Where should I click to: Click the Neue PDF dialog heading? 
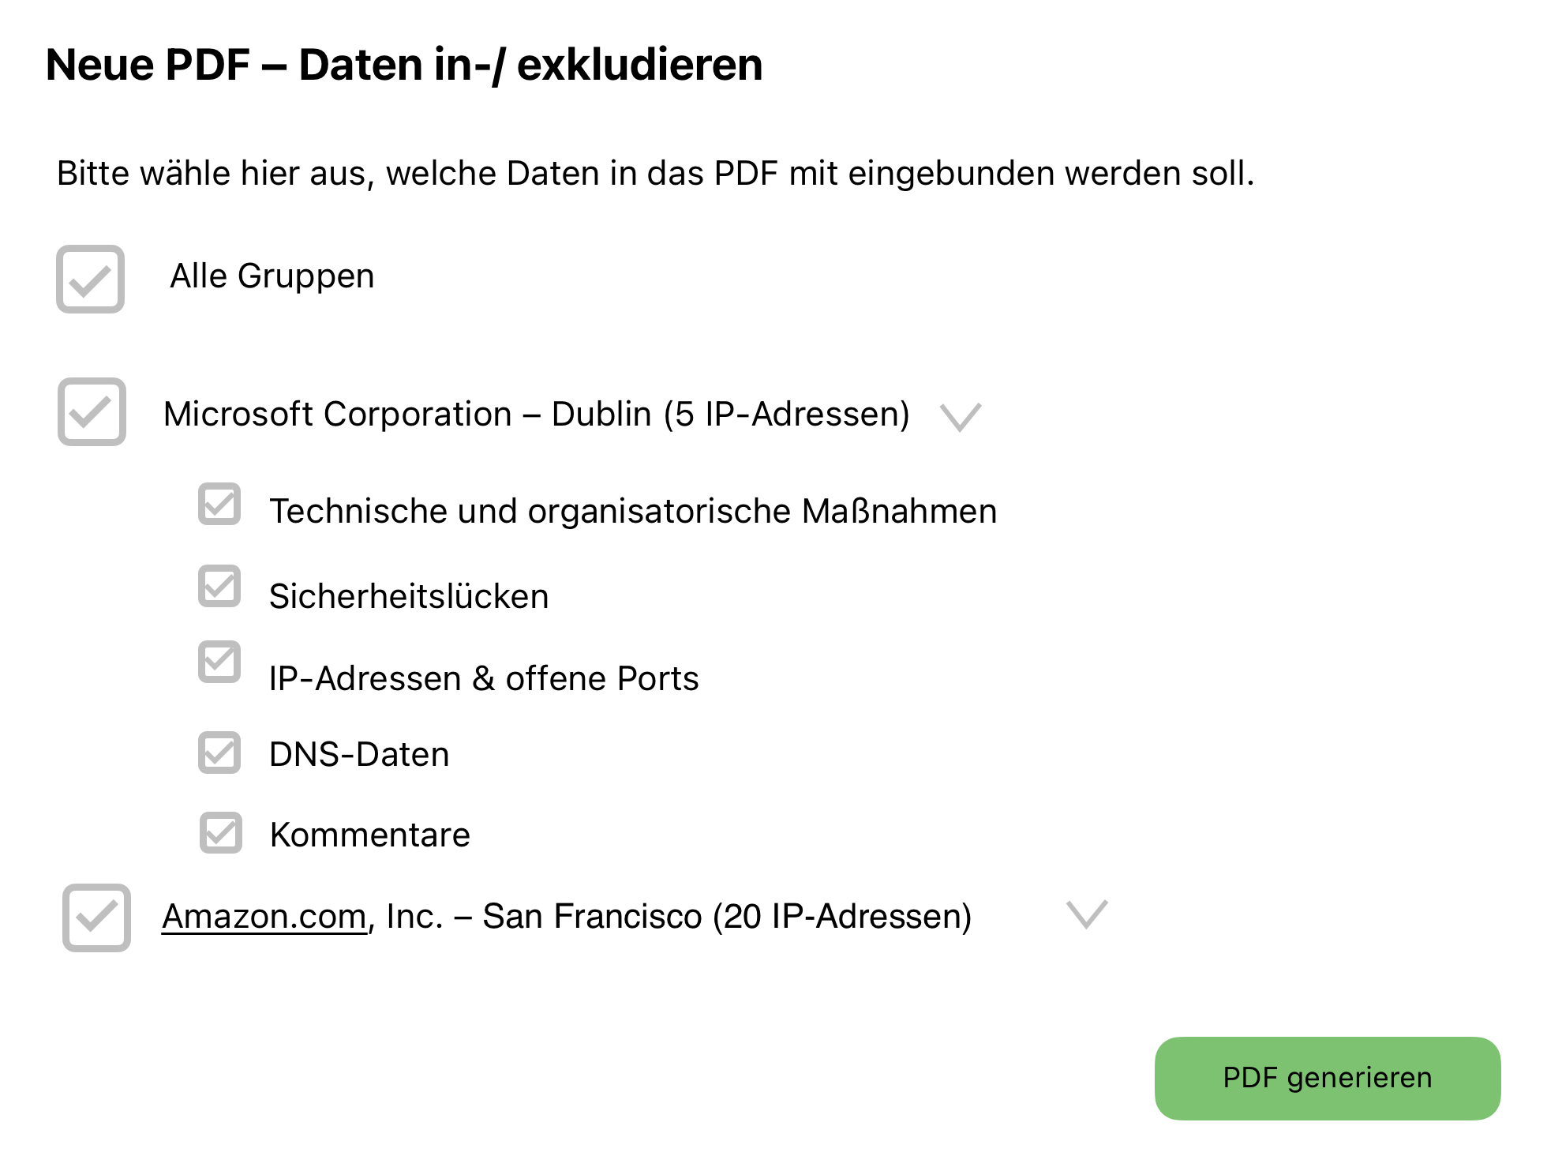click(404, 64)
